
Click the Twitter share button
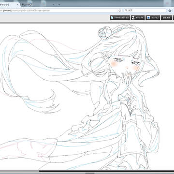[120, 17]
